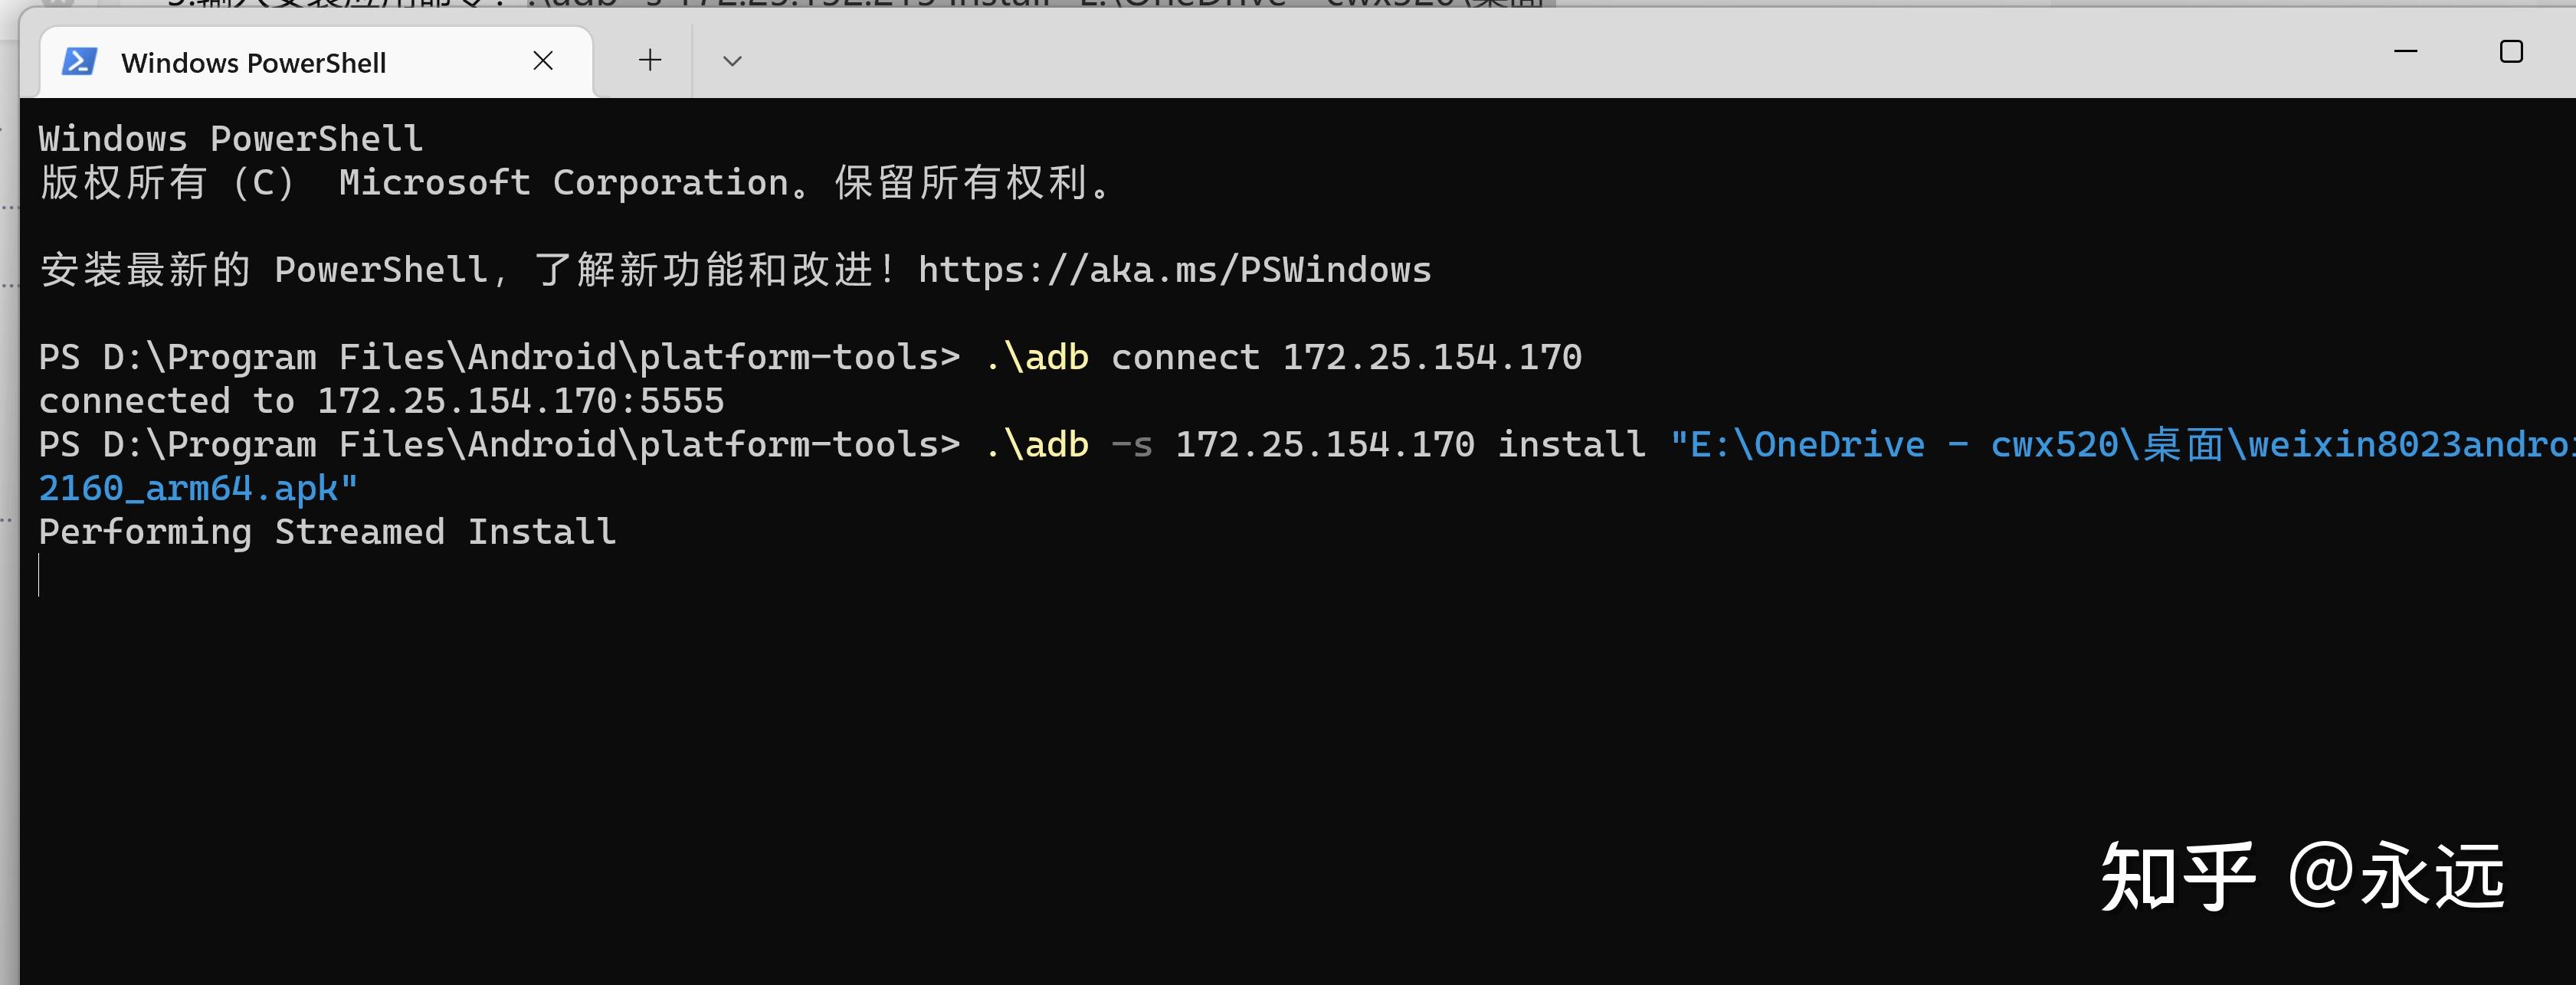Click the 2160_arm64.apk filename text
The image size is (2576, 985).
198,489
